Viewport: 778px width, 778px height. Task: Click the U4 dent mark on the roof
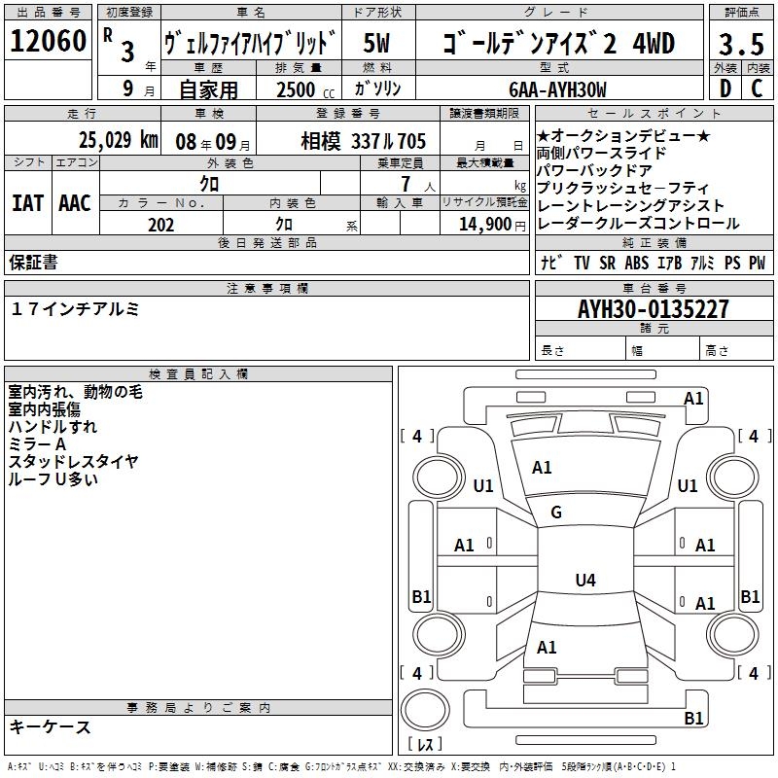[584, 581]
